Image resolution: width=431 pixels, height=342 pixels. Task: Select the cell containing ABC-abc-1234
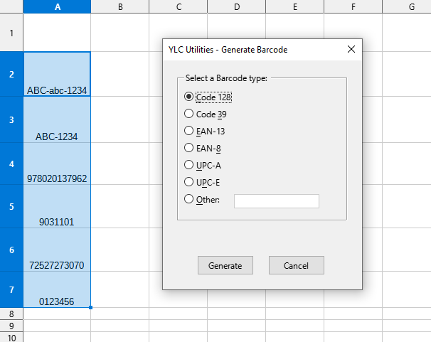[x=57, y=74]
